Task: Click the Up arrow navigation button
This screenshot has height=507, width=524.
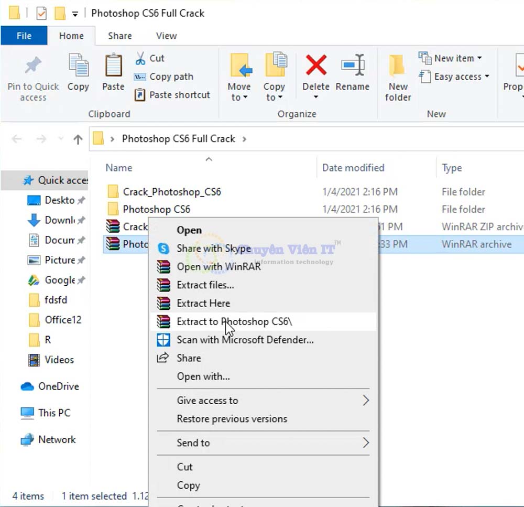Action: point(78,139)
